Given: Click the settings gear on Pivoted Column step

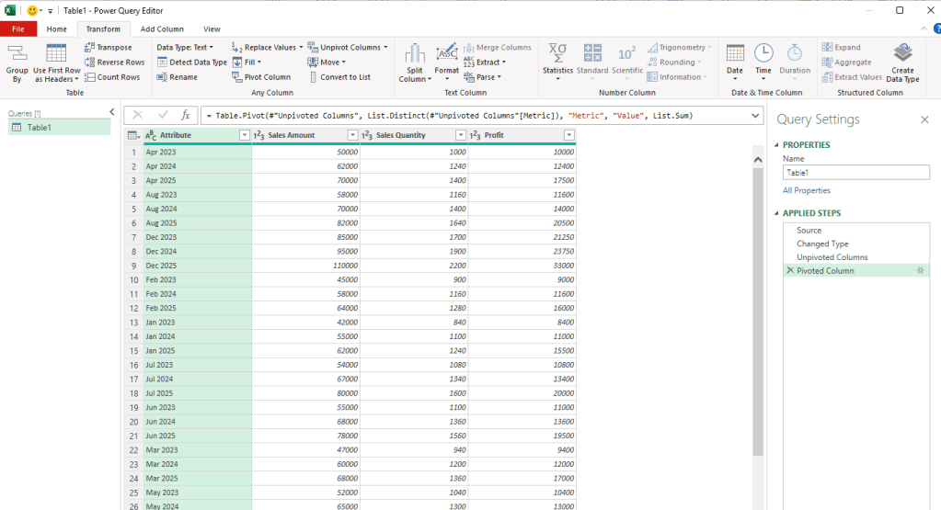Looking at the screenshot, I should [919, 271].
